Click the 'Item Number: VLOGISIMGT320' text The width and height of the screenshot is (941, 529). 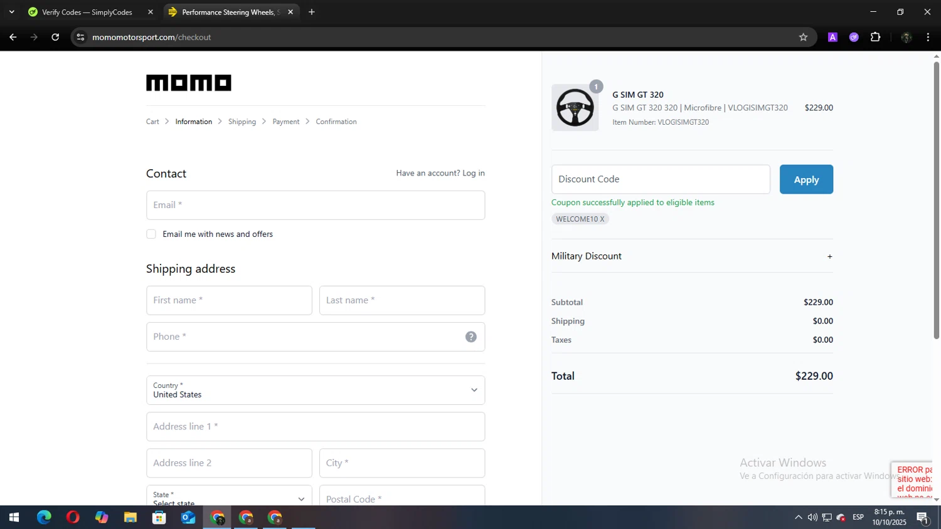(661, 122)
